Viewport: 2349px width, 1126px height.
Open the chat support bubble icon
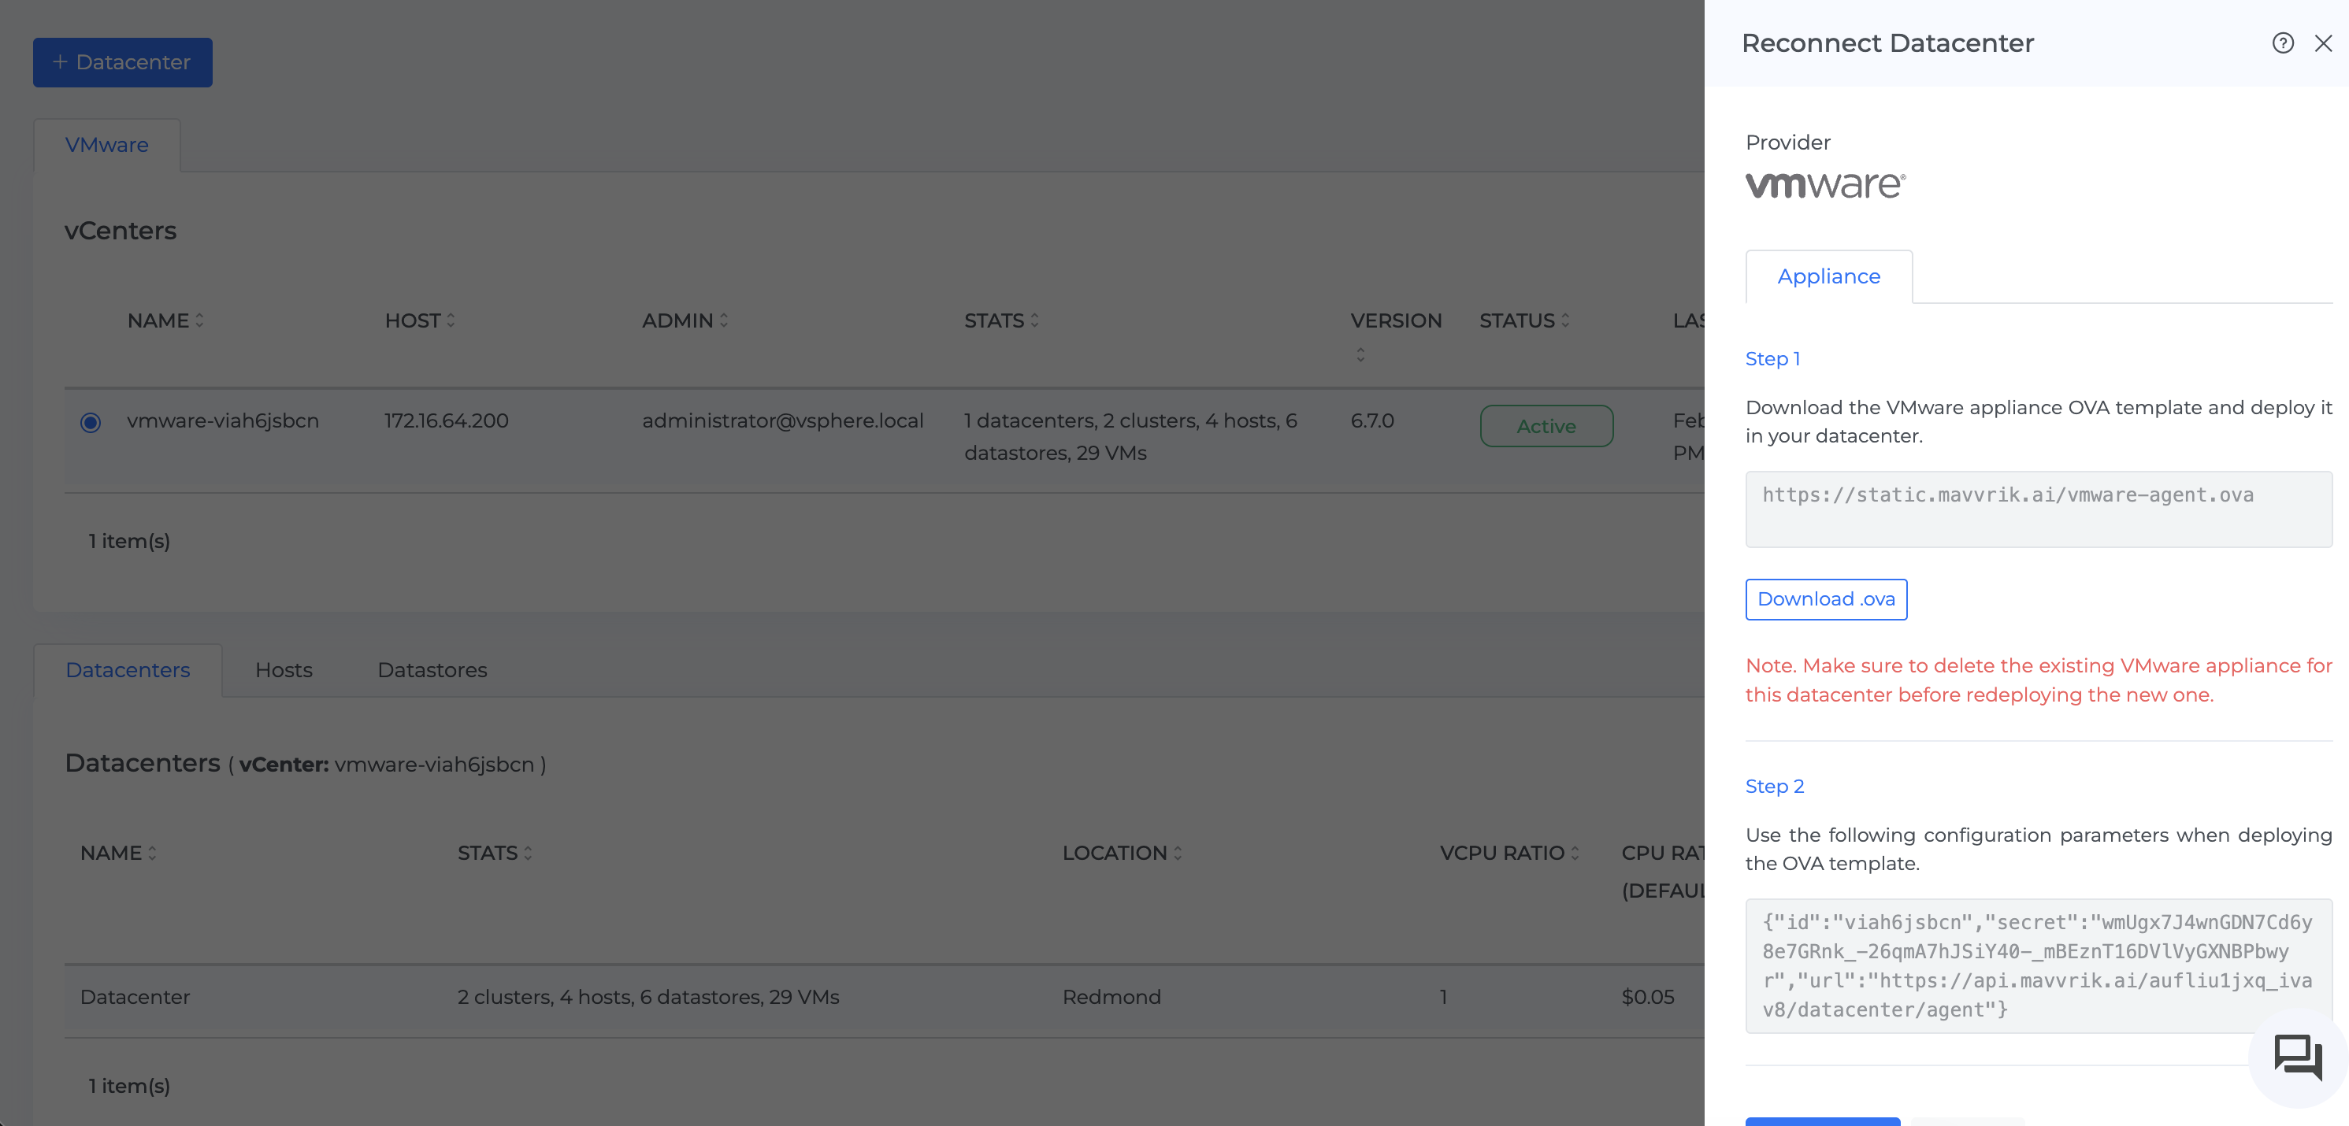(2298, 1057)
